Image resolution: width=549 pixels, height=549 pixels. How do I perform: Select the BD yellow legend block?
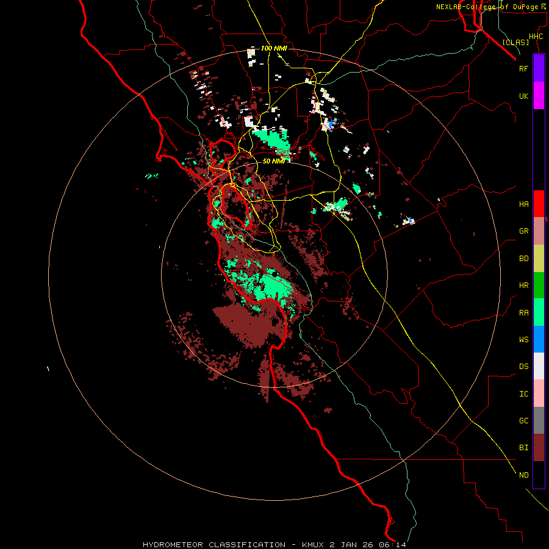539,259
